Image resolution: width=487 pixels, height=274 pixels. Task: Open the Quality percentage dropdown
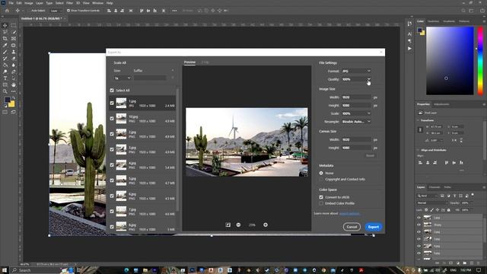(x=368, y=79)
